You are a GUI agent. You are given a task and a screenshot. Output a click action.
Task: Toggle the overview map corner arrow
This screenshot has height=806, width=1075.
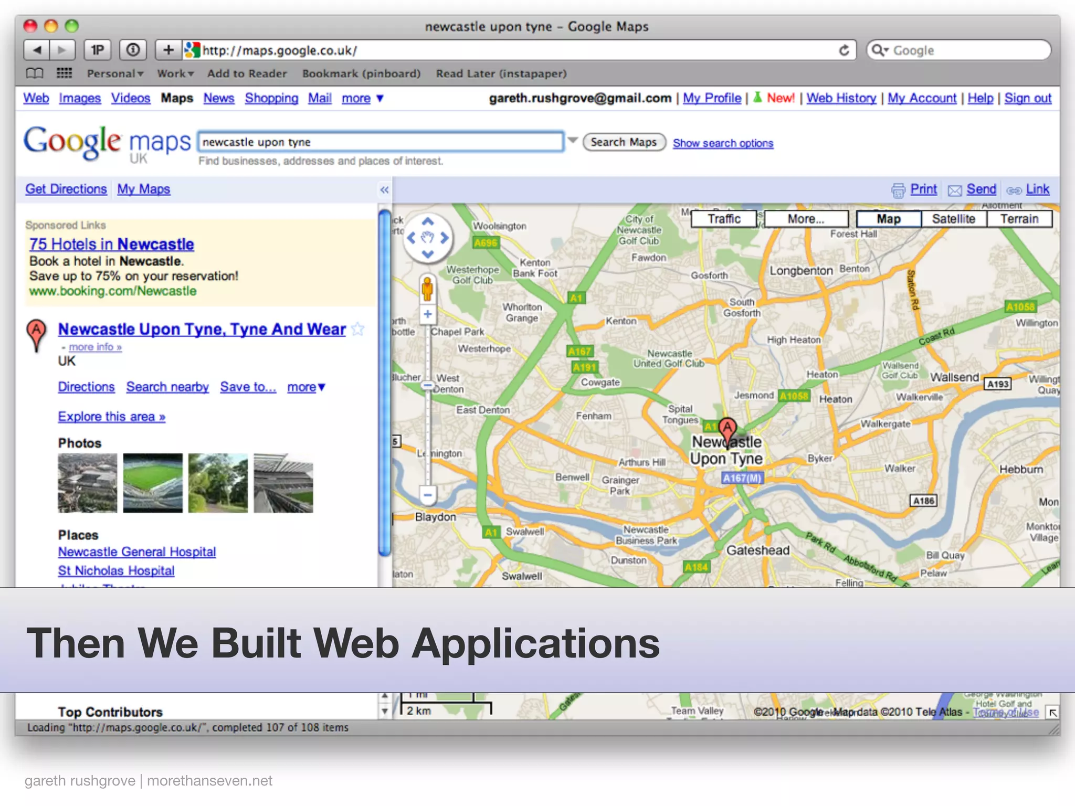pyautogui.click(x=1052, y=712)
